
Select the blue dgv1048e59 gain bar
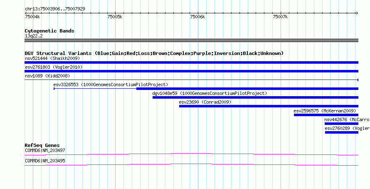tap(255, 97)
